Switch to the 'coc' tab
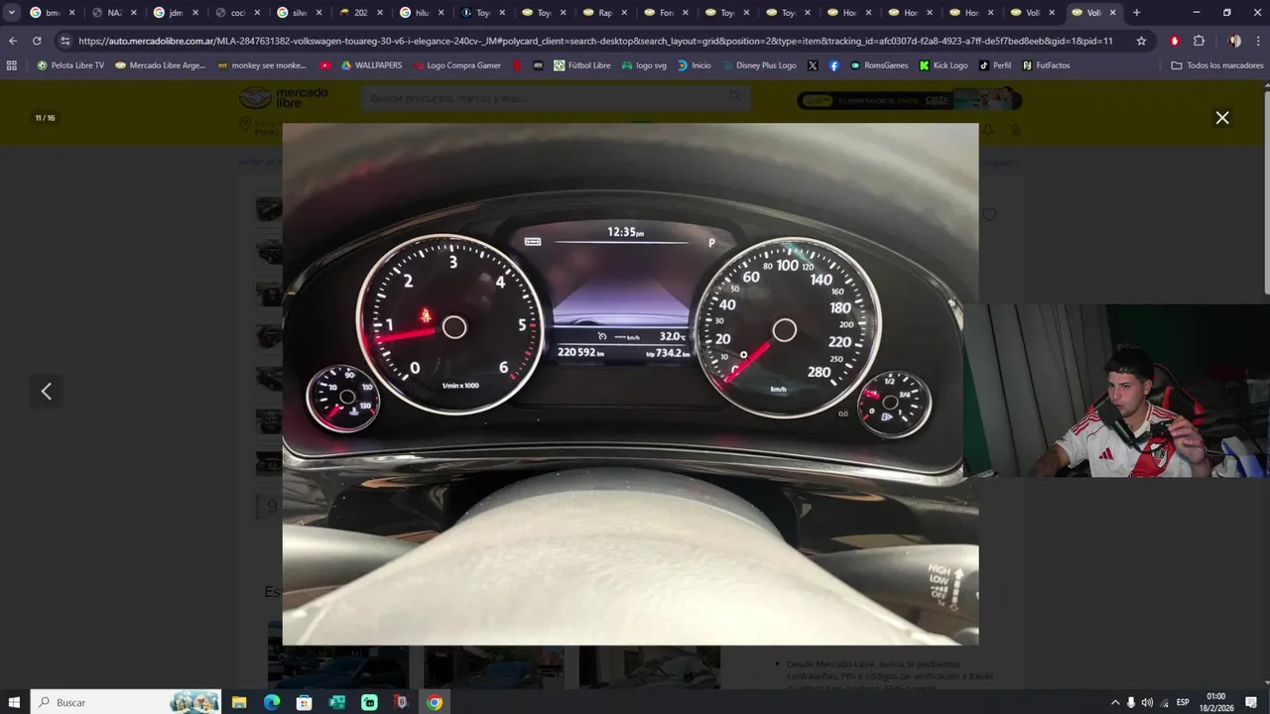 (237, 13)
